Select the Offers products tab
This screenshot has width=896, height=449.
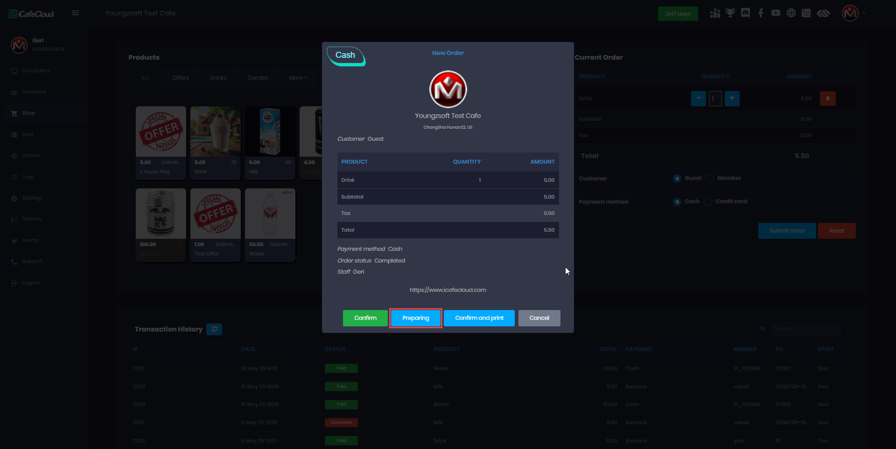point(181,78)
